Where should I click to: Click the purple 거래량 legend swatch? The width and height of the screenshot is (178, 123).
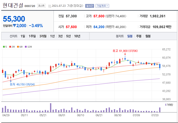166,105
